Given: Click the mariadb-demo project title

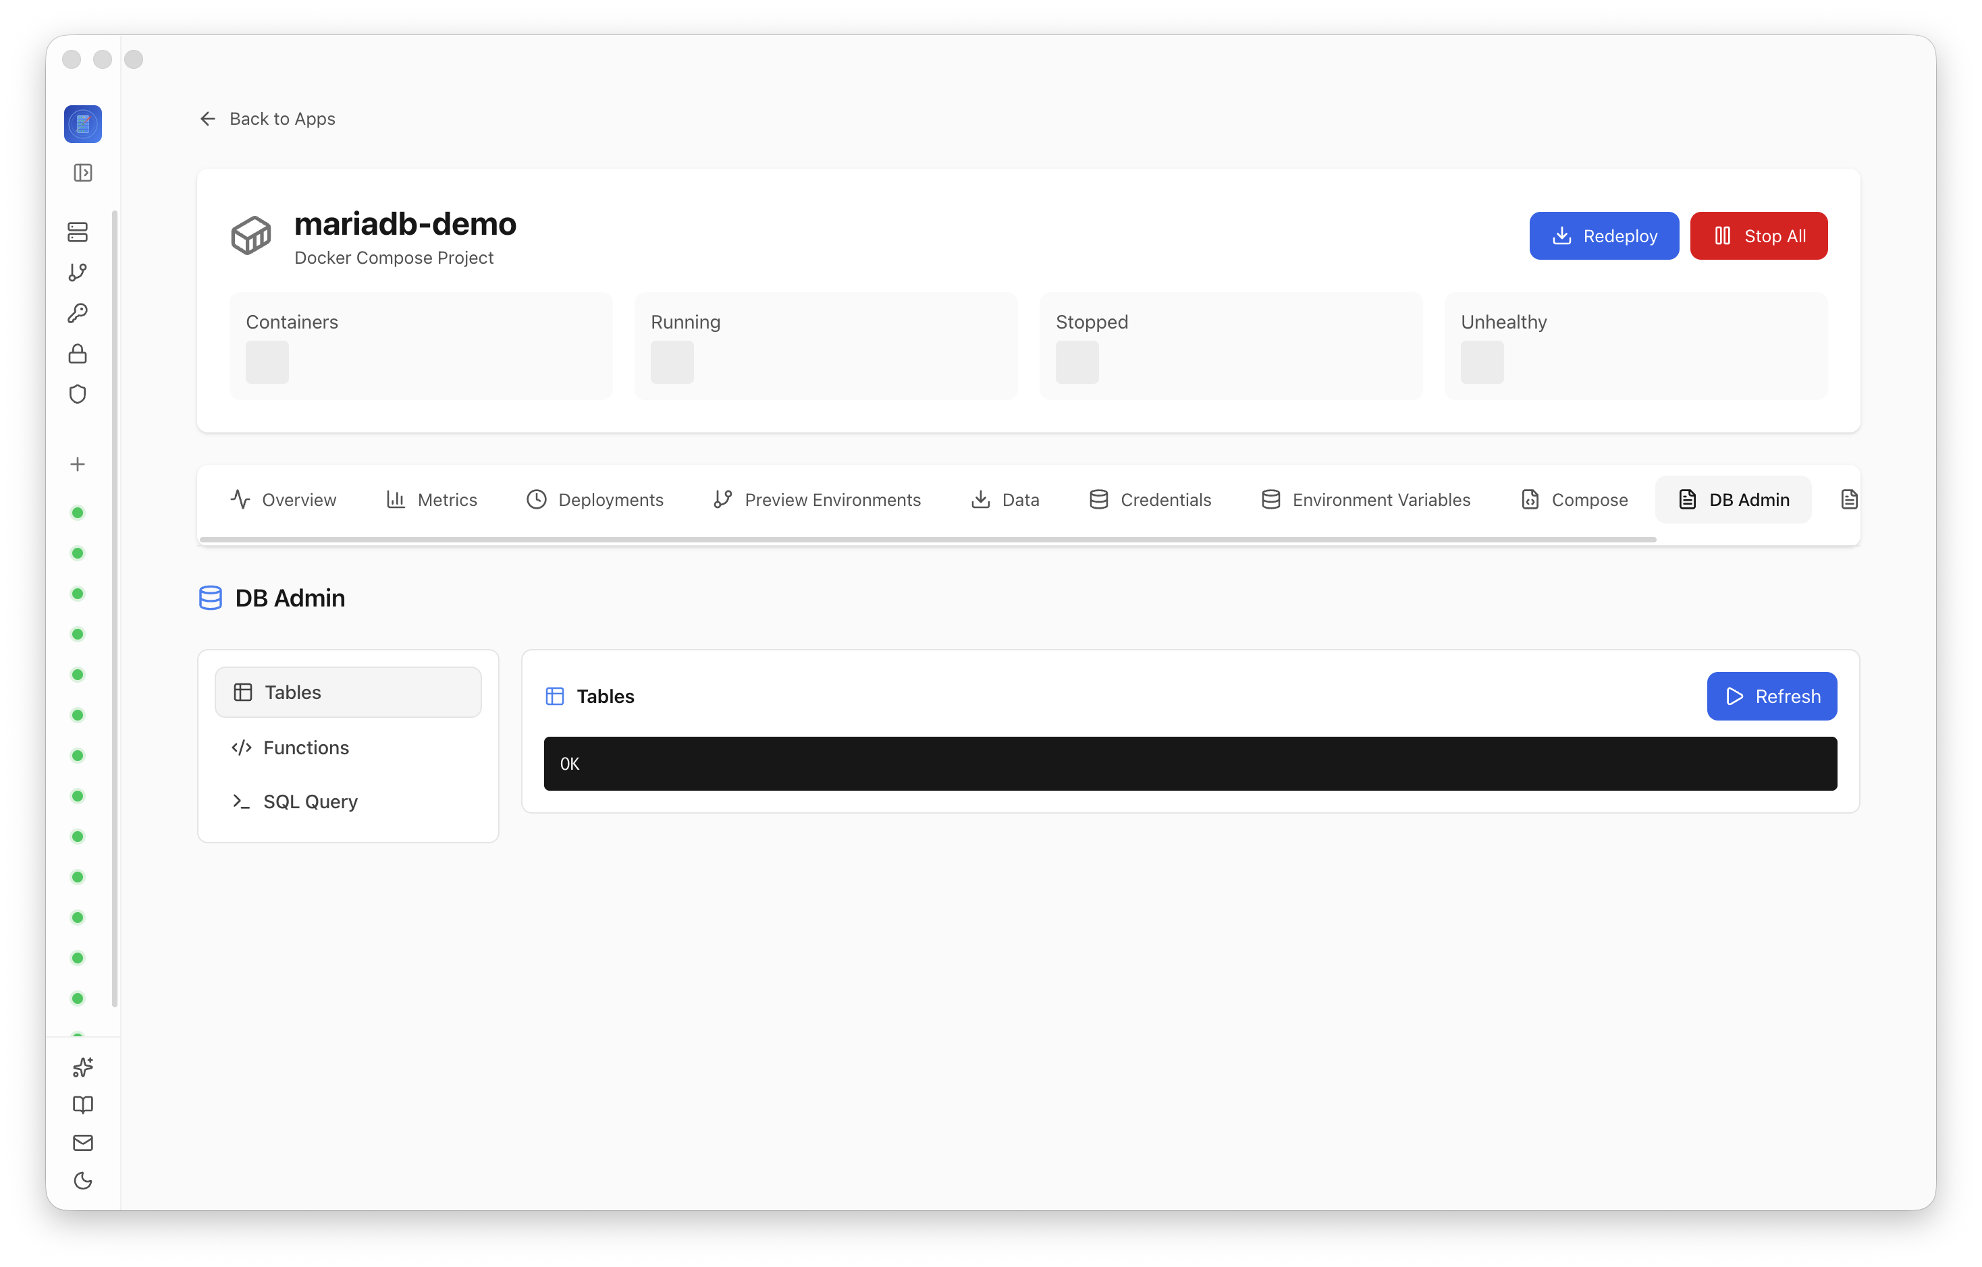Looking at the screenshot, I should tap(405, 224).
